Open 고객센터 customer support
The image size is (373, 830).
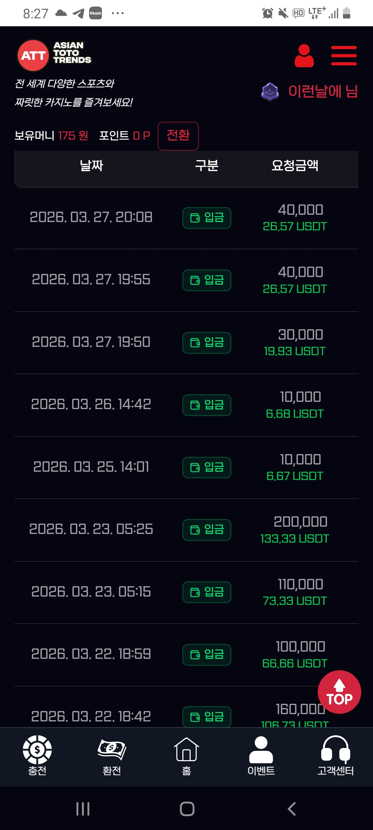(x=336, y=756)
